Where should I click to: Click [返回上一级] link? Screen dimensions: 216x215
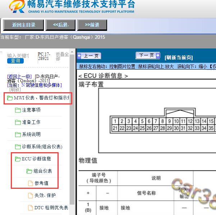19,76
